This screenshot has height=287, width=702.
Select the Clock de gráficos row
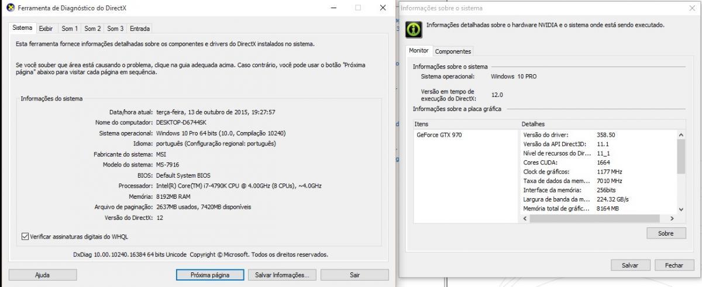(598, 172)
